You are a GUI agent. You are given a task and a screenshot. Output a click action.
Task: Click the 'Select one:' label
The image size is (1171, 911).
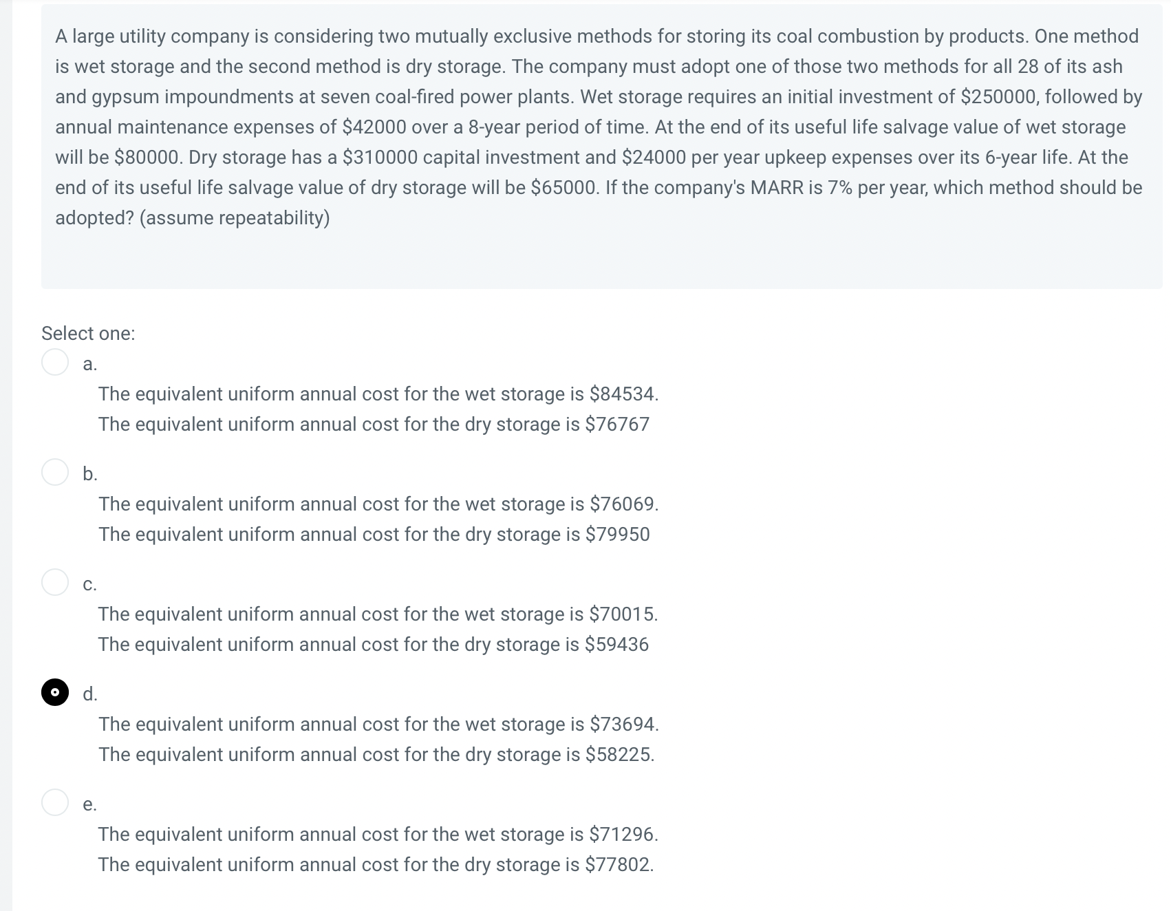(88, 333)
